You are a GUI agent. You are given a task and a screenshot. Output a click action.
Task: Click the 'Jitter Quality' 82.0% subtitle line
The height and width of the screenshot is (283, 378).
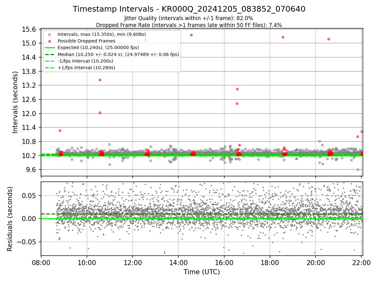(189, 18)
